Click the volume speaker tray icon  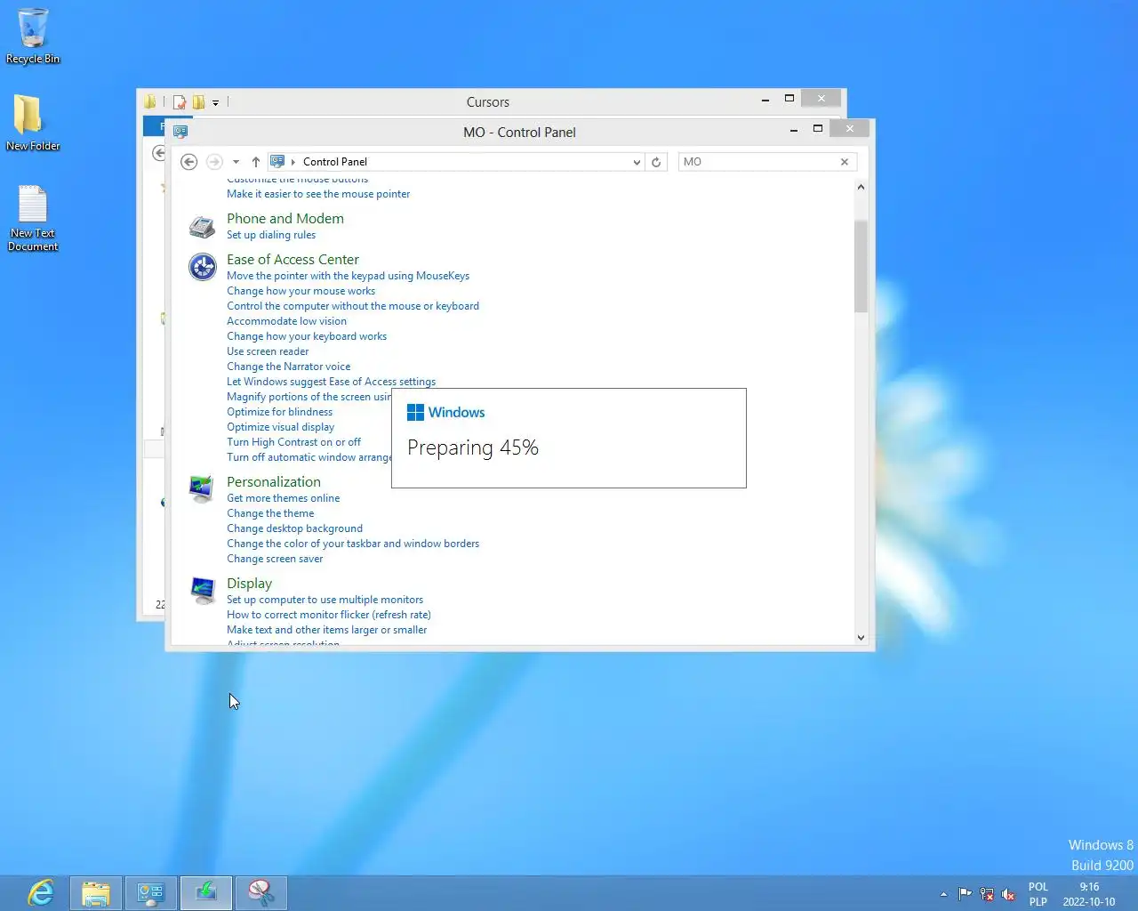click(1008, 894)
